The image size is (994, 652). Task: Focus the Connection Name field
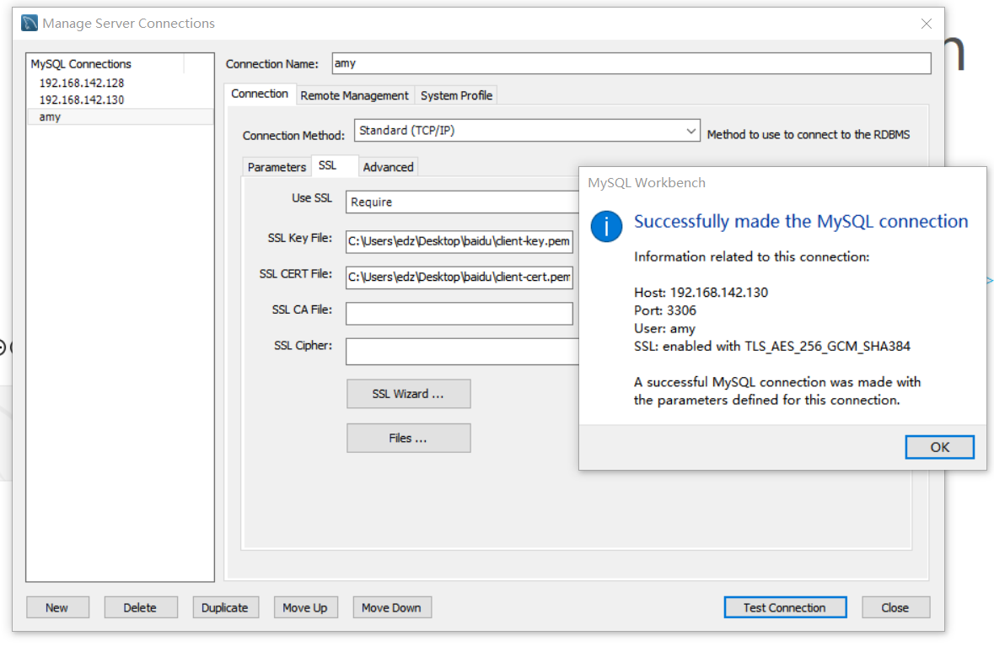pyautogui.click(x=631, y=63)
